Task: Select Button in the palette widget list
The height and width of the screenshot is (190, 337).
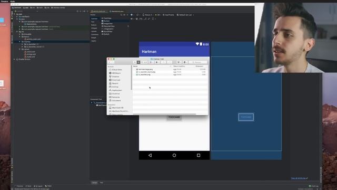Action: 106,21
